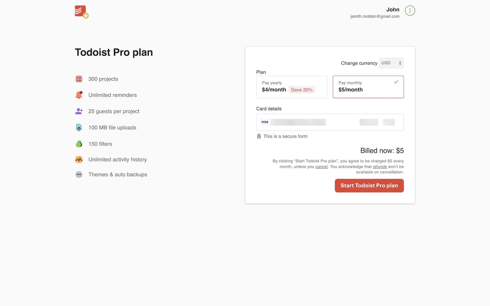Select the Pay monthly plan option
490x306 pixels.
(368, 87)
